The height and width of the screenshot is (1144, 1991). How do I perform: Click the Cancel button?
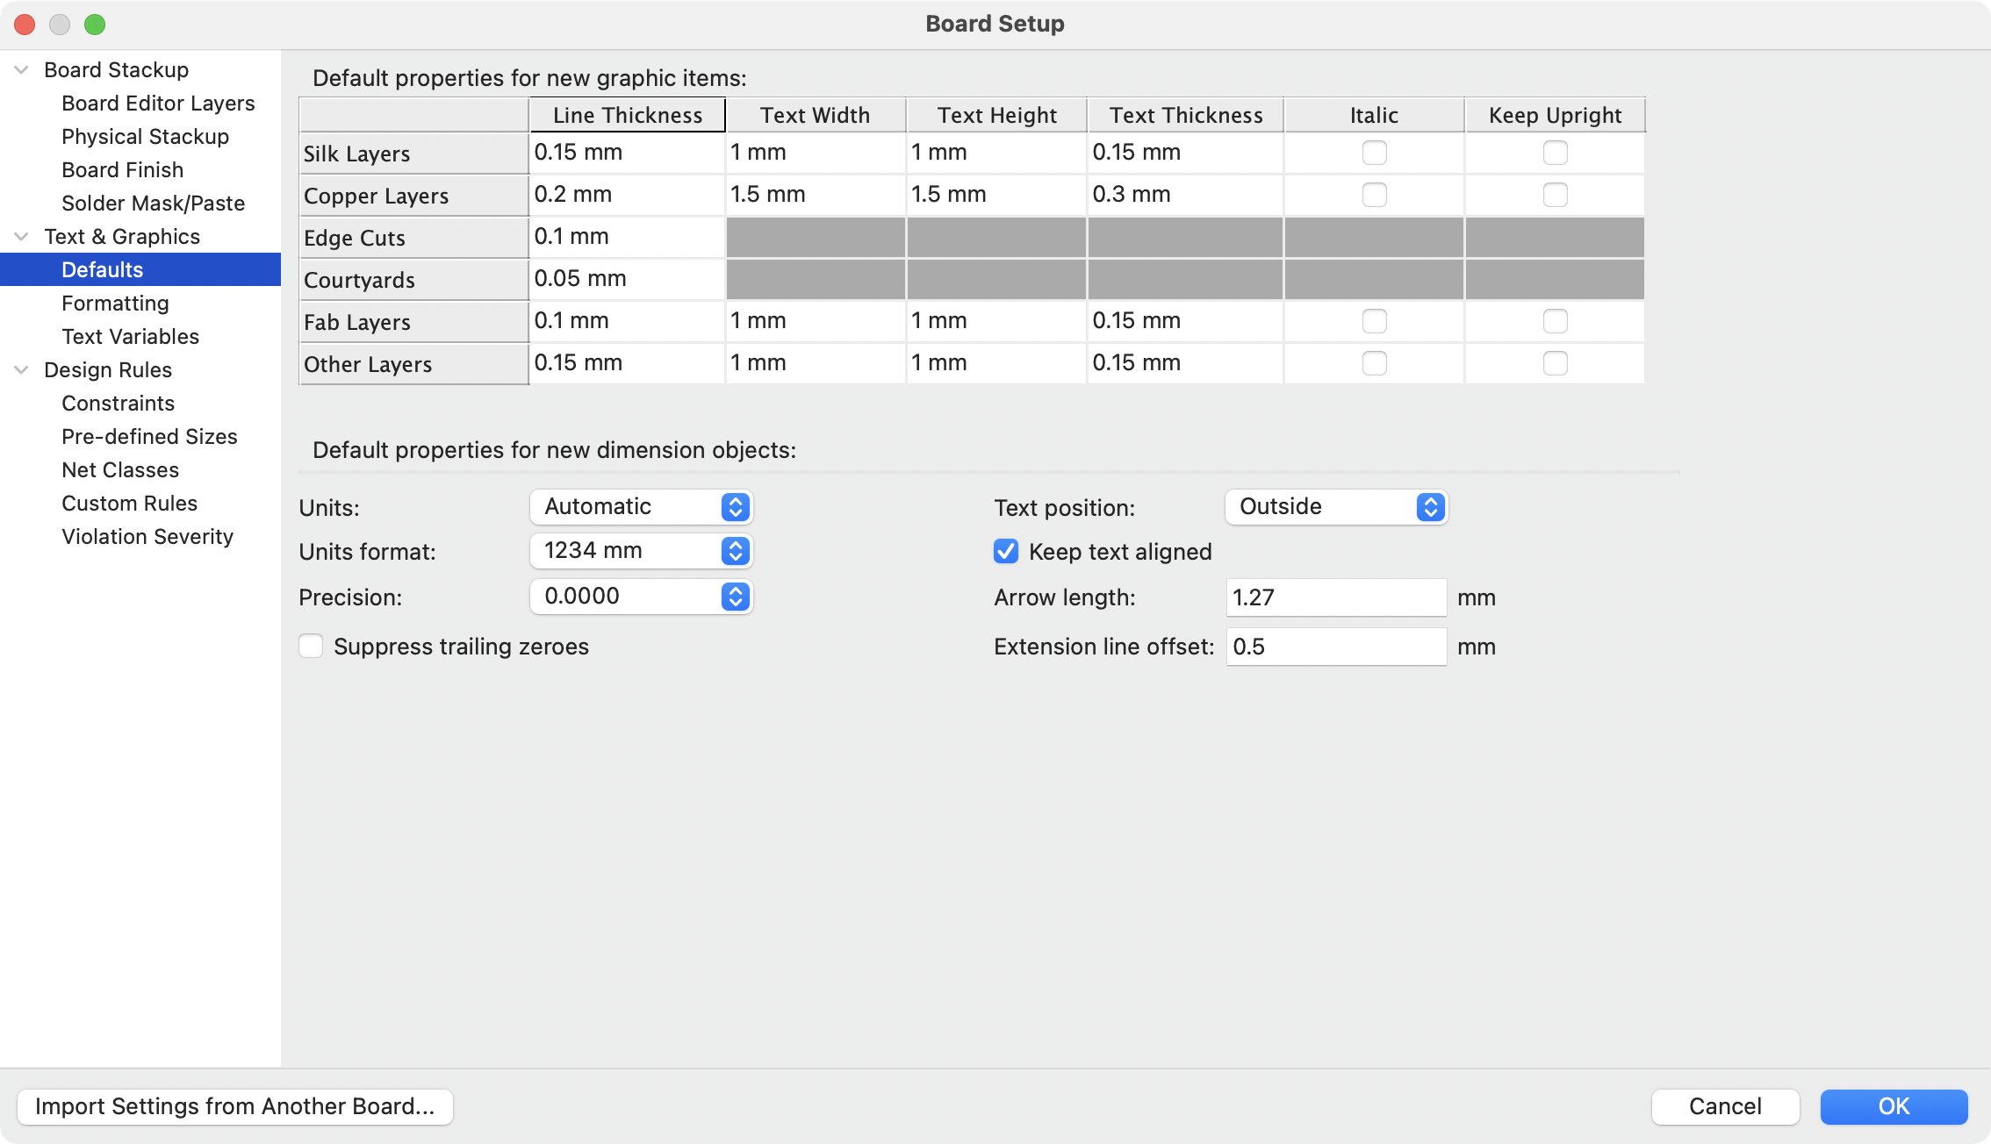coord(1725,1106)
